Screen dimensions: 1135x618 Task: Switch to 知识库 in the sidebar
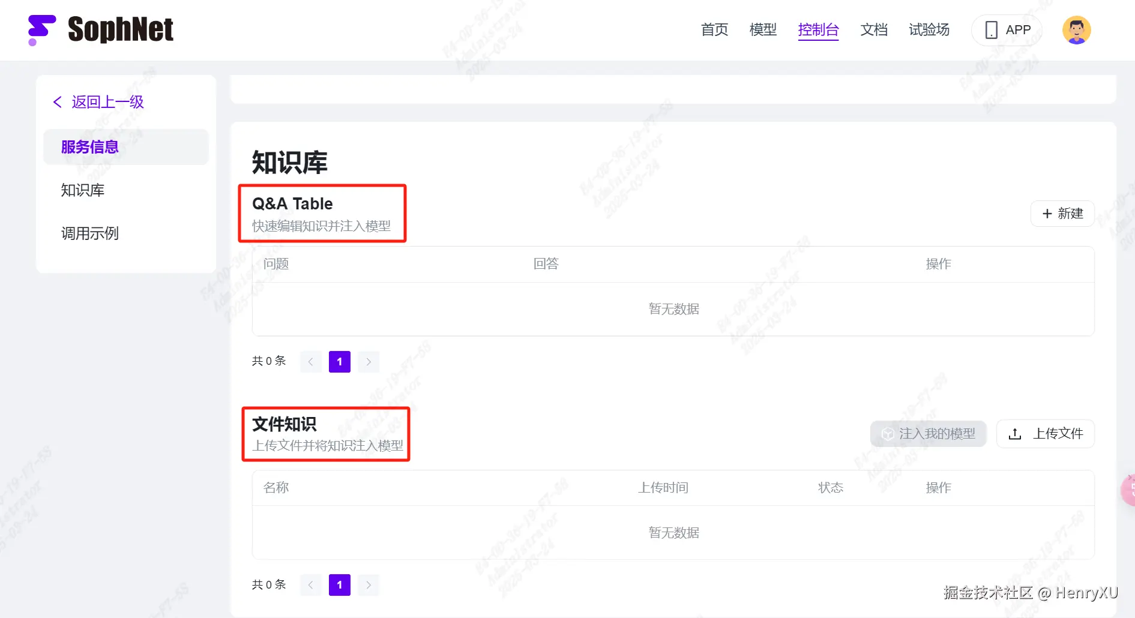(83, 190)
